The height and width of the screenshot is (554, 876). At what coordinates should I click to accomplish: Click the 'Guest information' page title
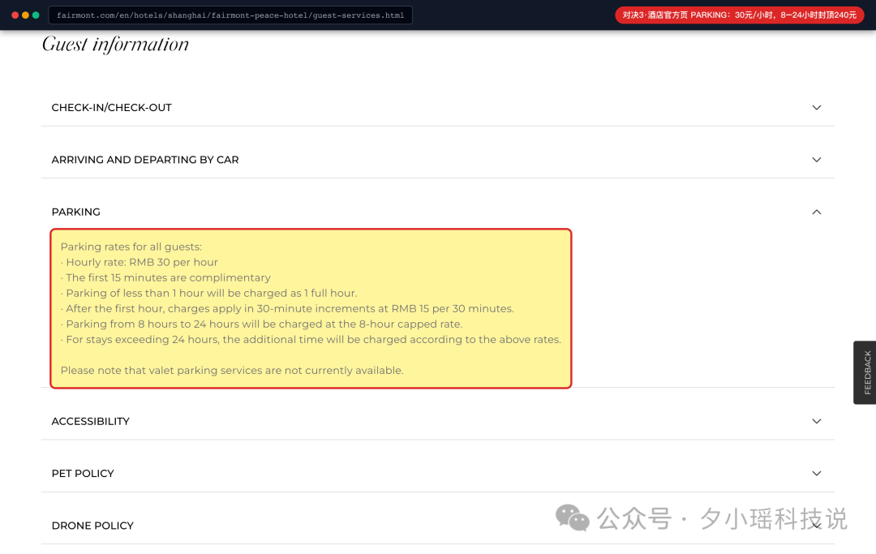(116, 44)
